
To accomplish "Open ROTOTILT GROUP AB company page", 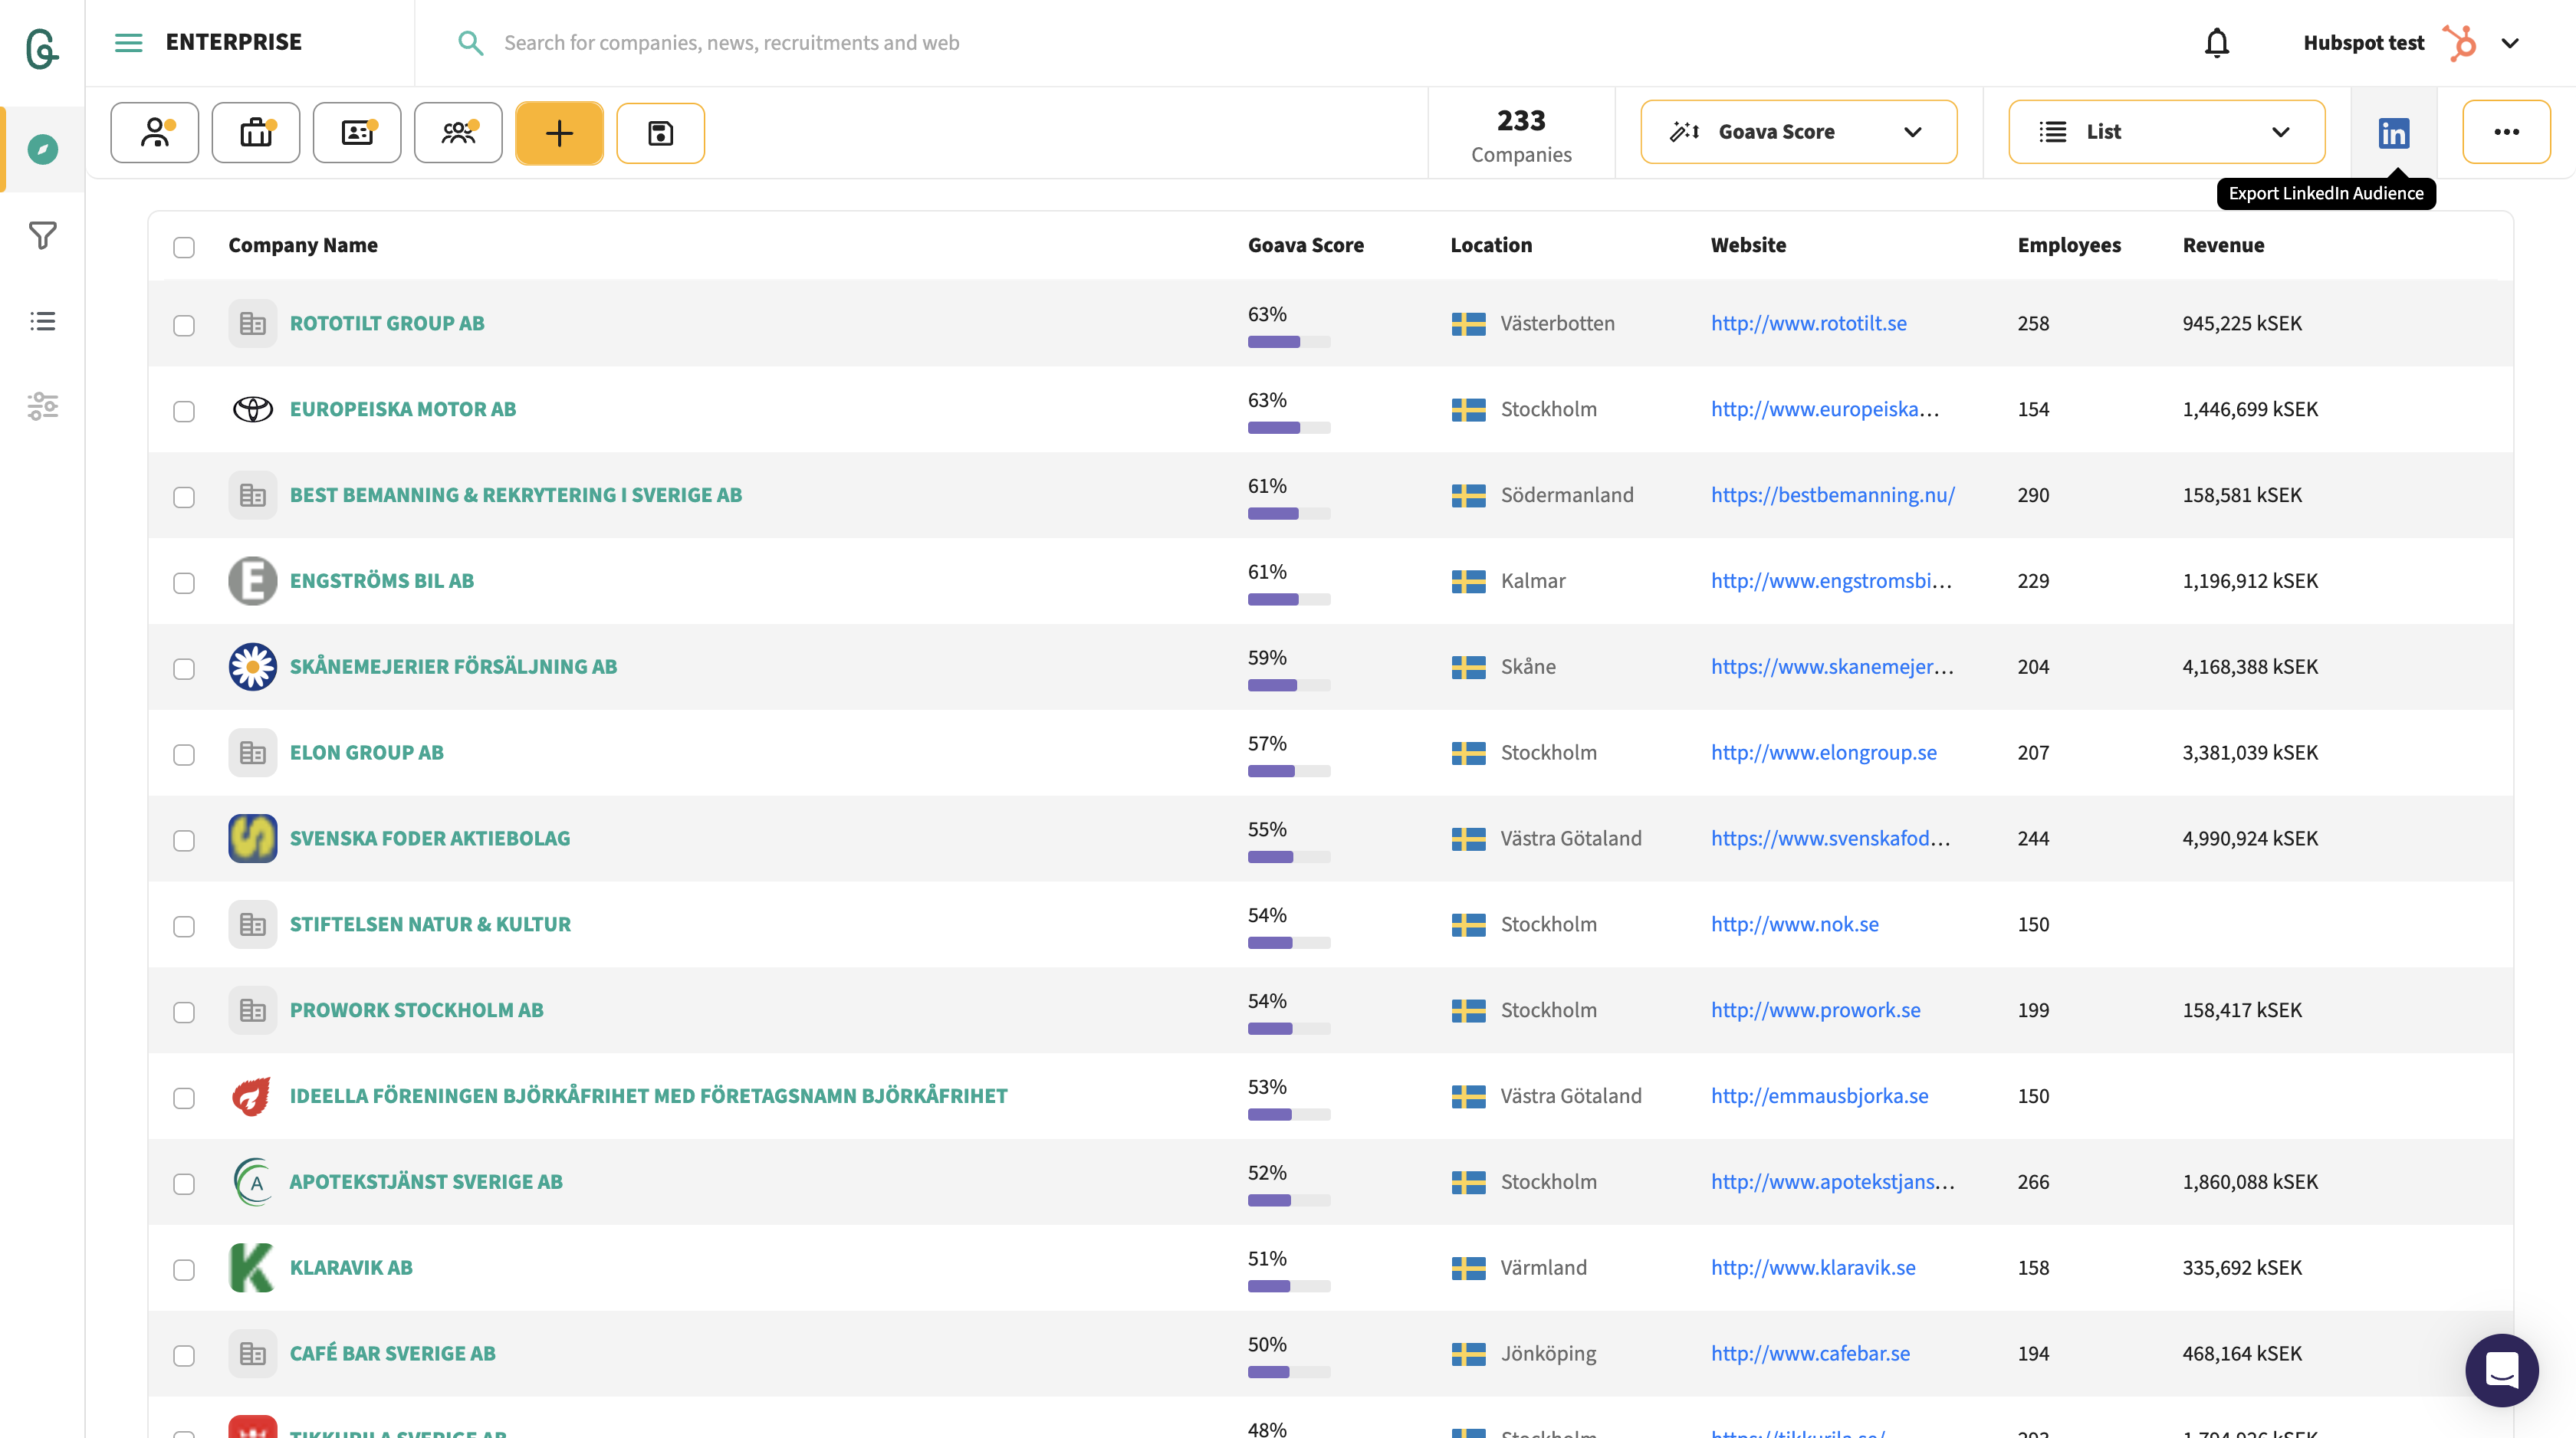I will (387, 323).
